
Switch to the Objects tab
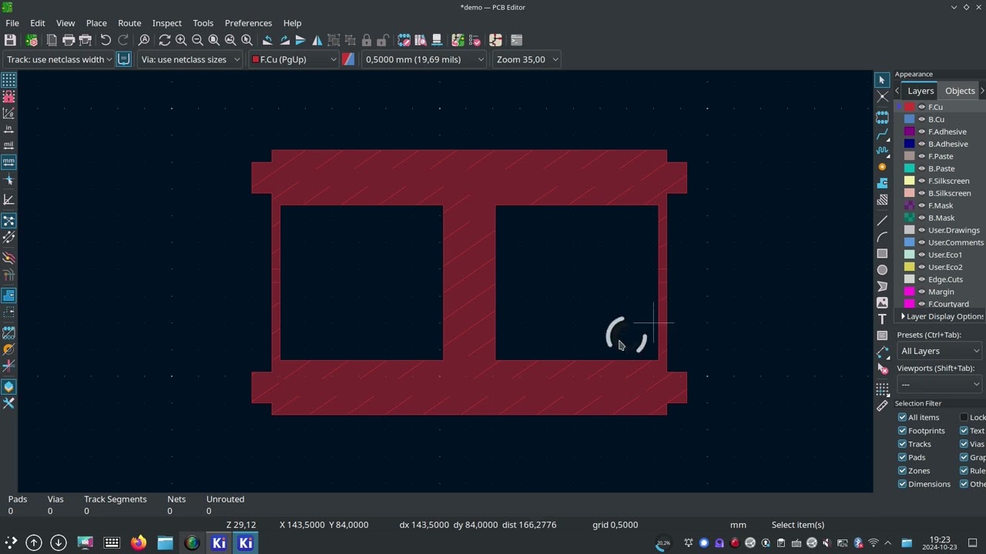click(x=960, y=91)
